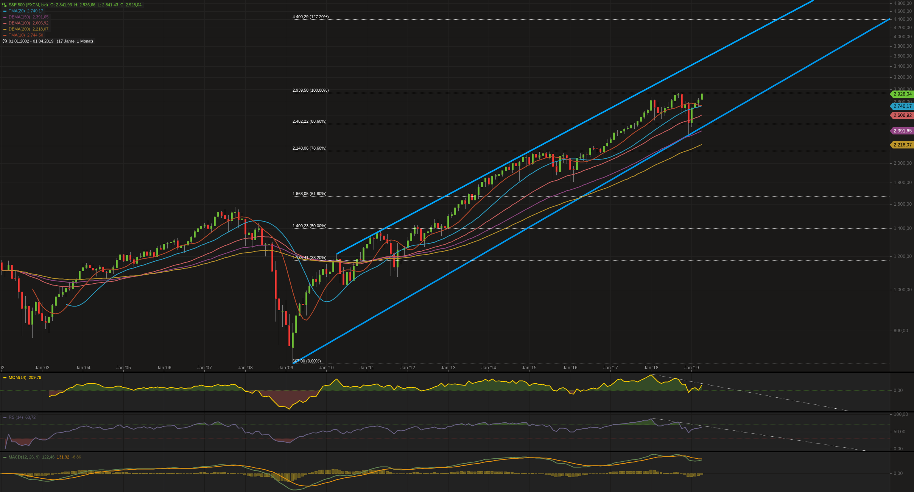This screenshot has width=914, height=492.
Task: Click the Jan '09 time axis marker
Action: 286,368
